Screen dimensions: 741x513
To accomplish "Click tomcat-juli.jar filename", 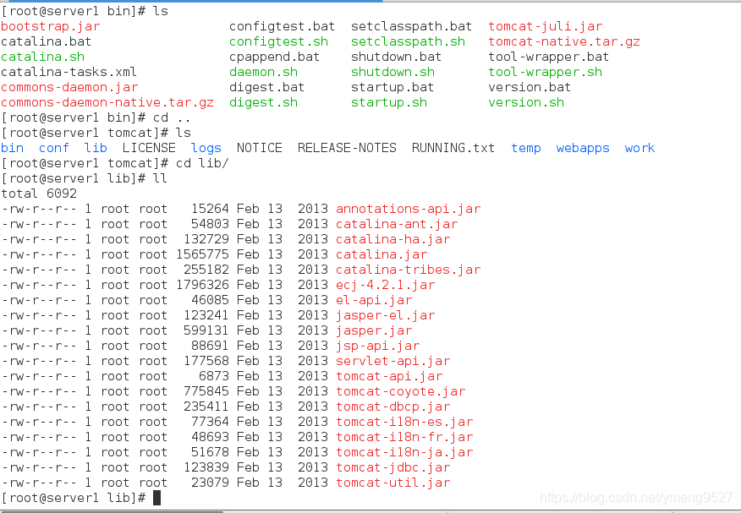I will [546, 26].
